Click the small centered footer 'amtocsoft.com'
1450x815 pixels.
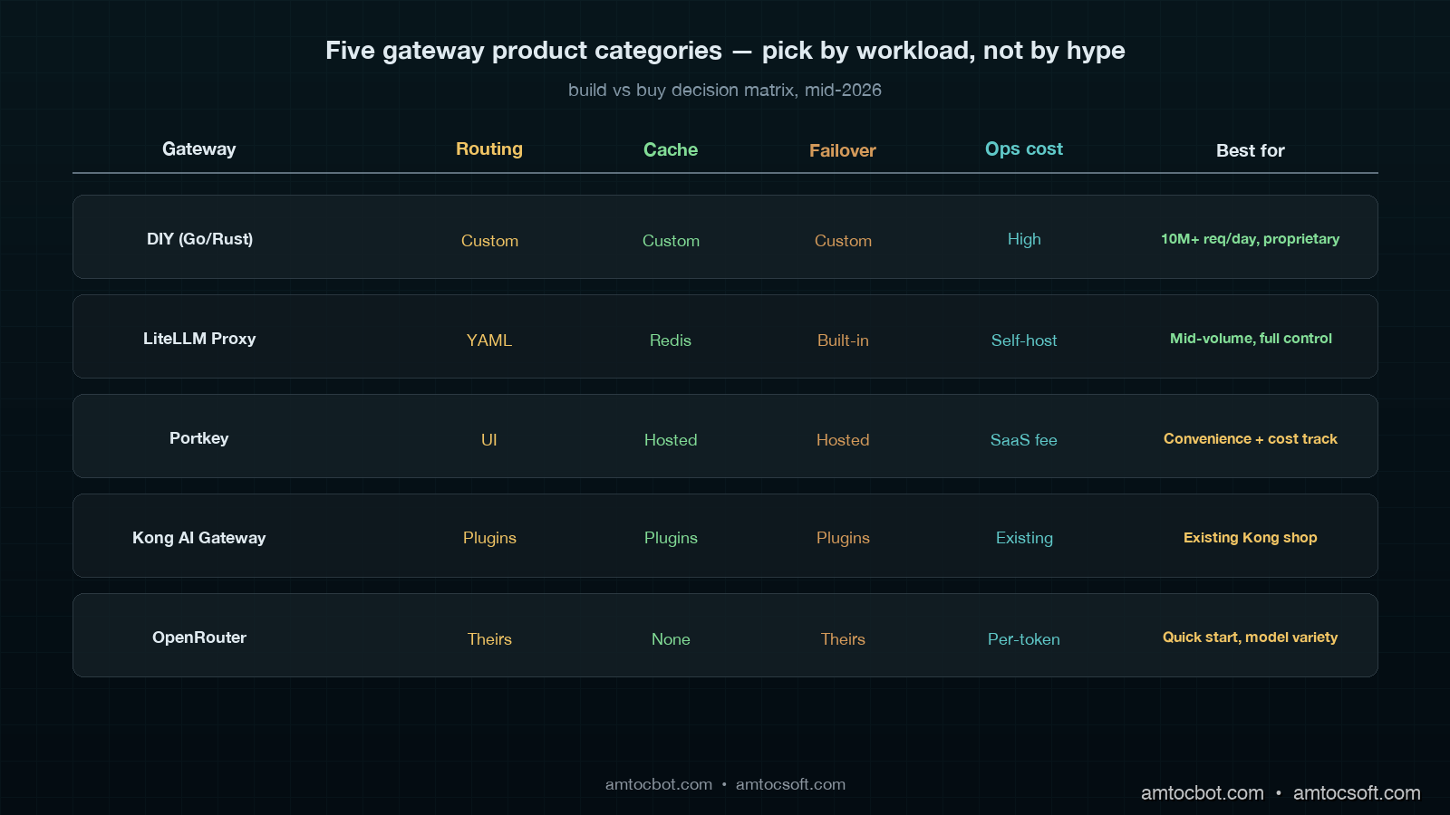(x=790, y=784)
